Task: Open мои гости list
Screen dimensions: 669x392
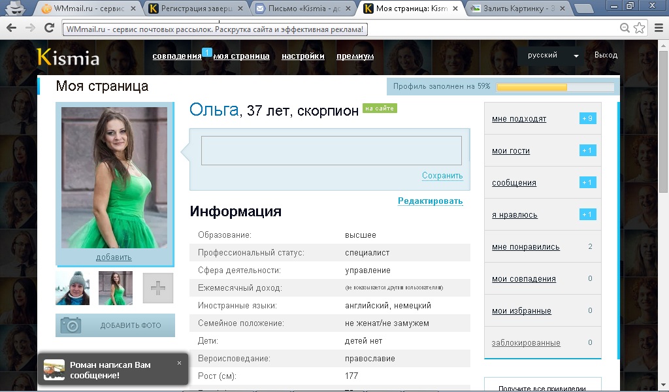Action: point(511,151)
